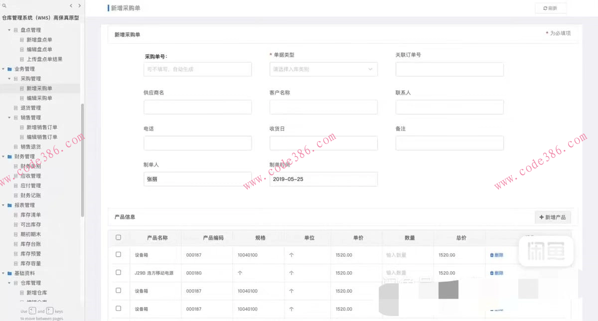Click page icon beside 库存预警
This screenshot has height=321, width=598.
[x=16, y=254]
